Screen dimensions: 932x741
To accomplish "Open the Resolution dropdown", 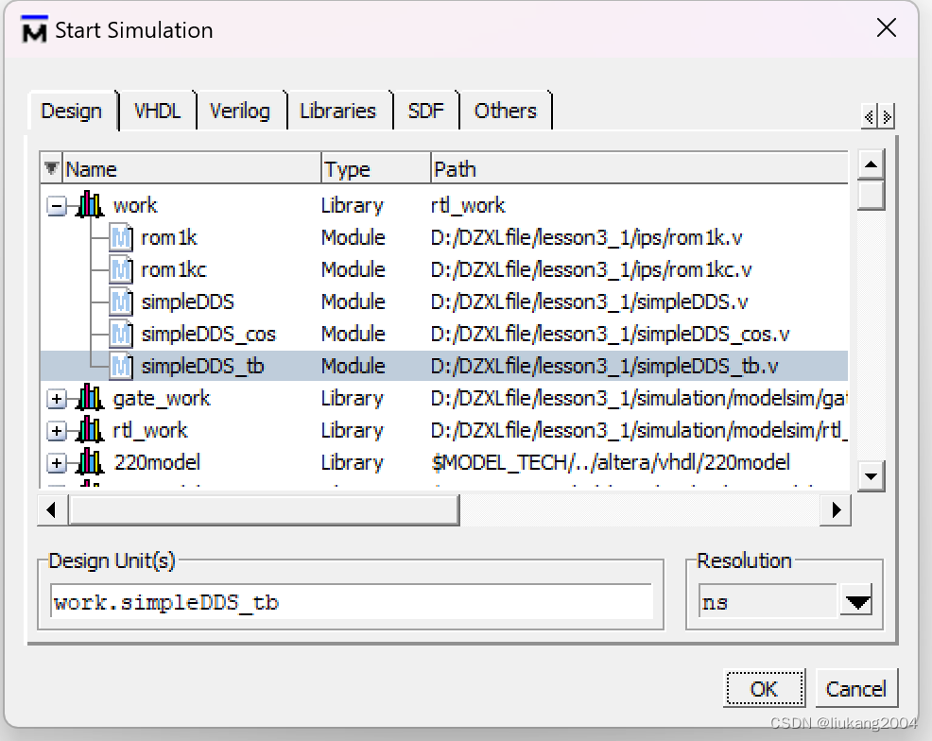I will point(855,601).
